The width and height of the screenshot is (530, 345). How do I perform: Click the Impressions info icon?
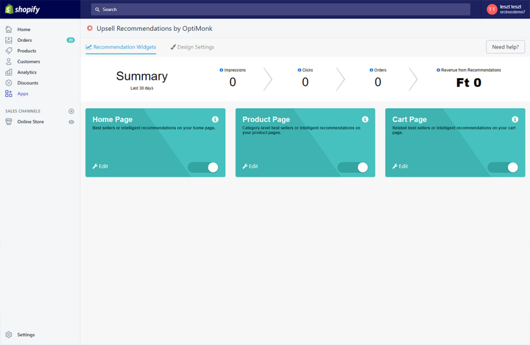[x=221, y=70]
